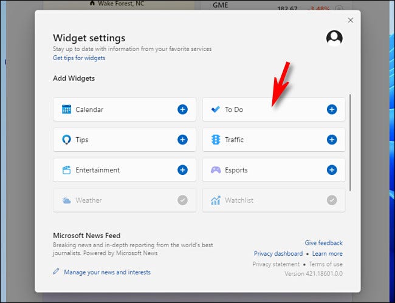Click the Widget settings heading
Viewport: 395px width, 303px height.
[x=89, y=38]
